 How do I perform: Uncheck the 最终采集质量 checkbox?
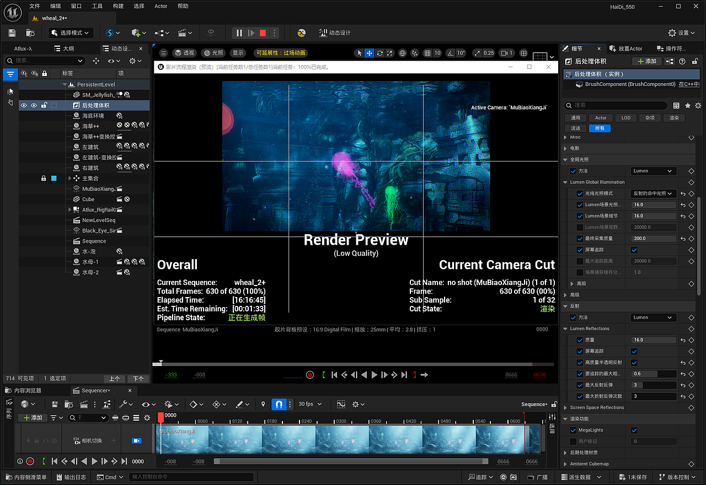tap(580, 239)
